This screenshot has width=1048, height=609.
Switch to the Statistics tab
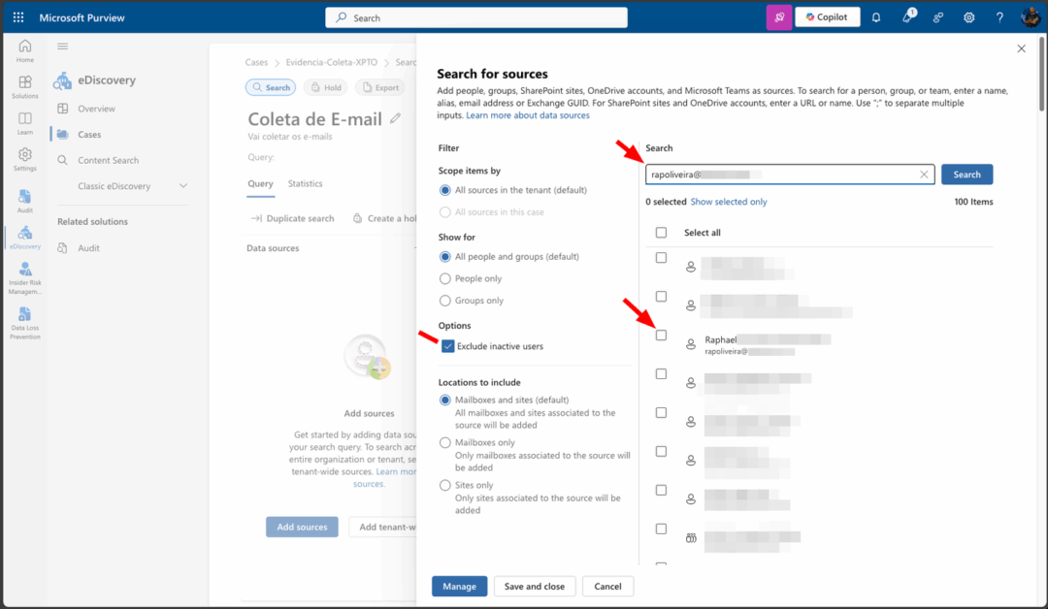click(x=306, y=183)
